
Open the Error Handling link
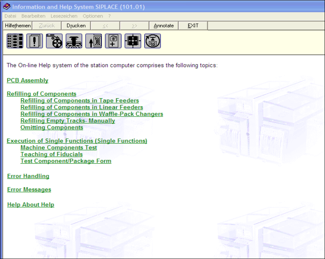28,176
